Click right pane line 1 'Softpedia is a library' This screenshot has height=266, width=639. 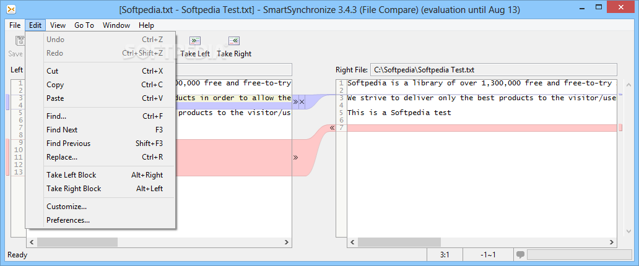(481, 83)
